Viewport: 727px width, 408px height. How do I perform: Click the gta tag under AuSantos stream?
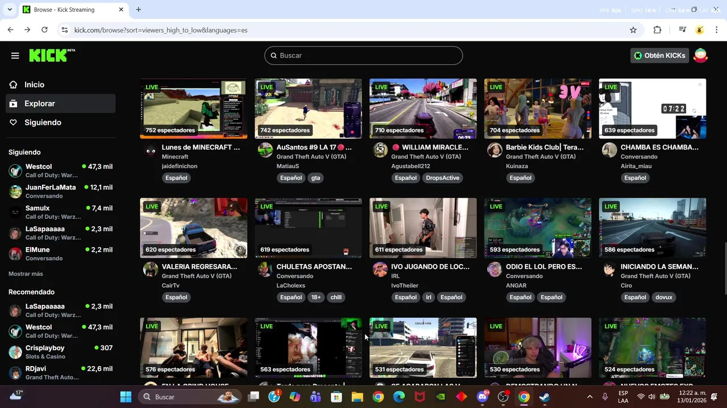tap(316, 178)
